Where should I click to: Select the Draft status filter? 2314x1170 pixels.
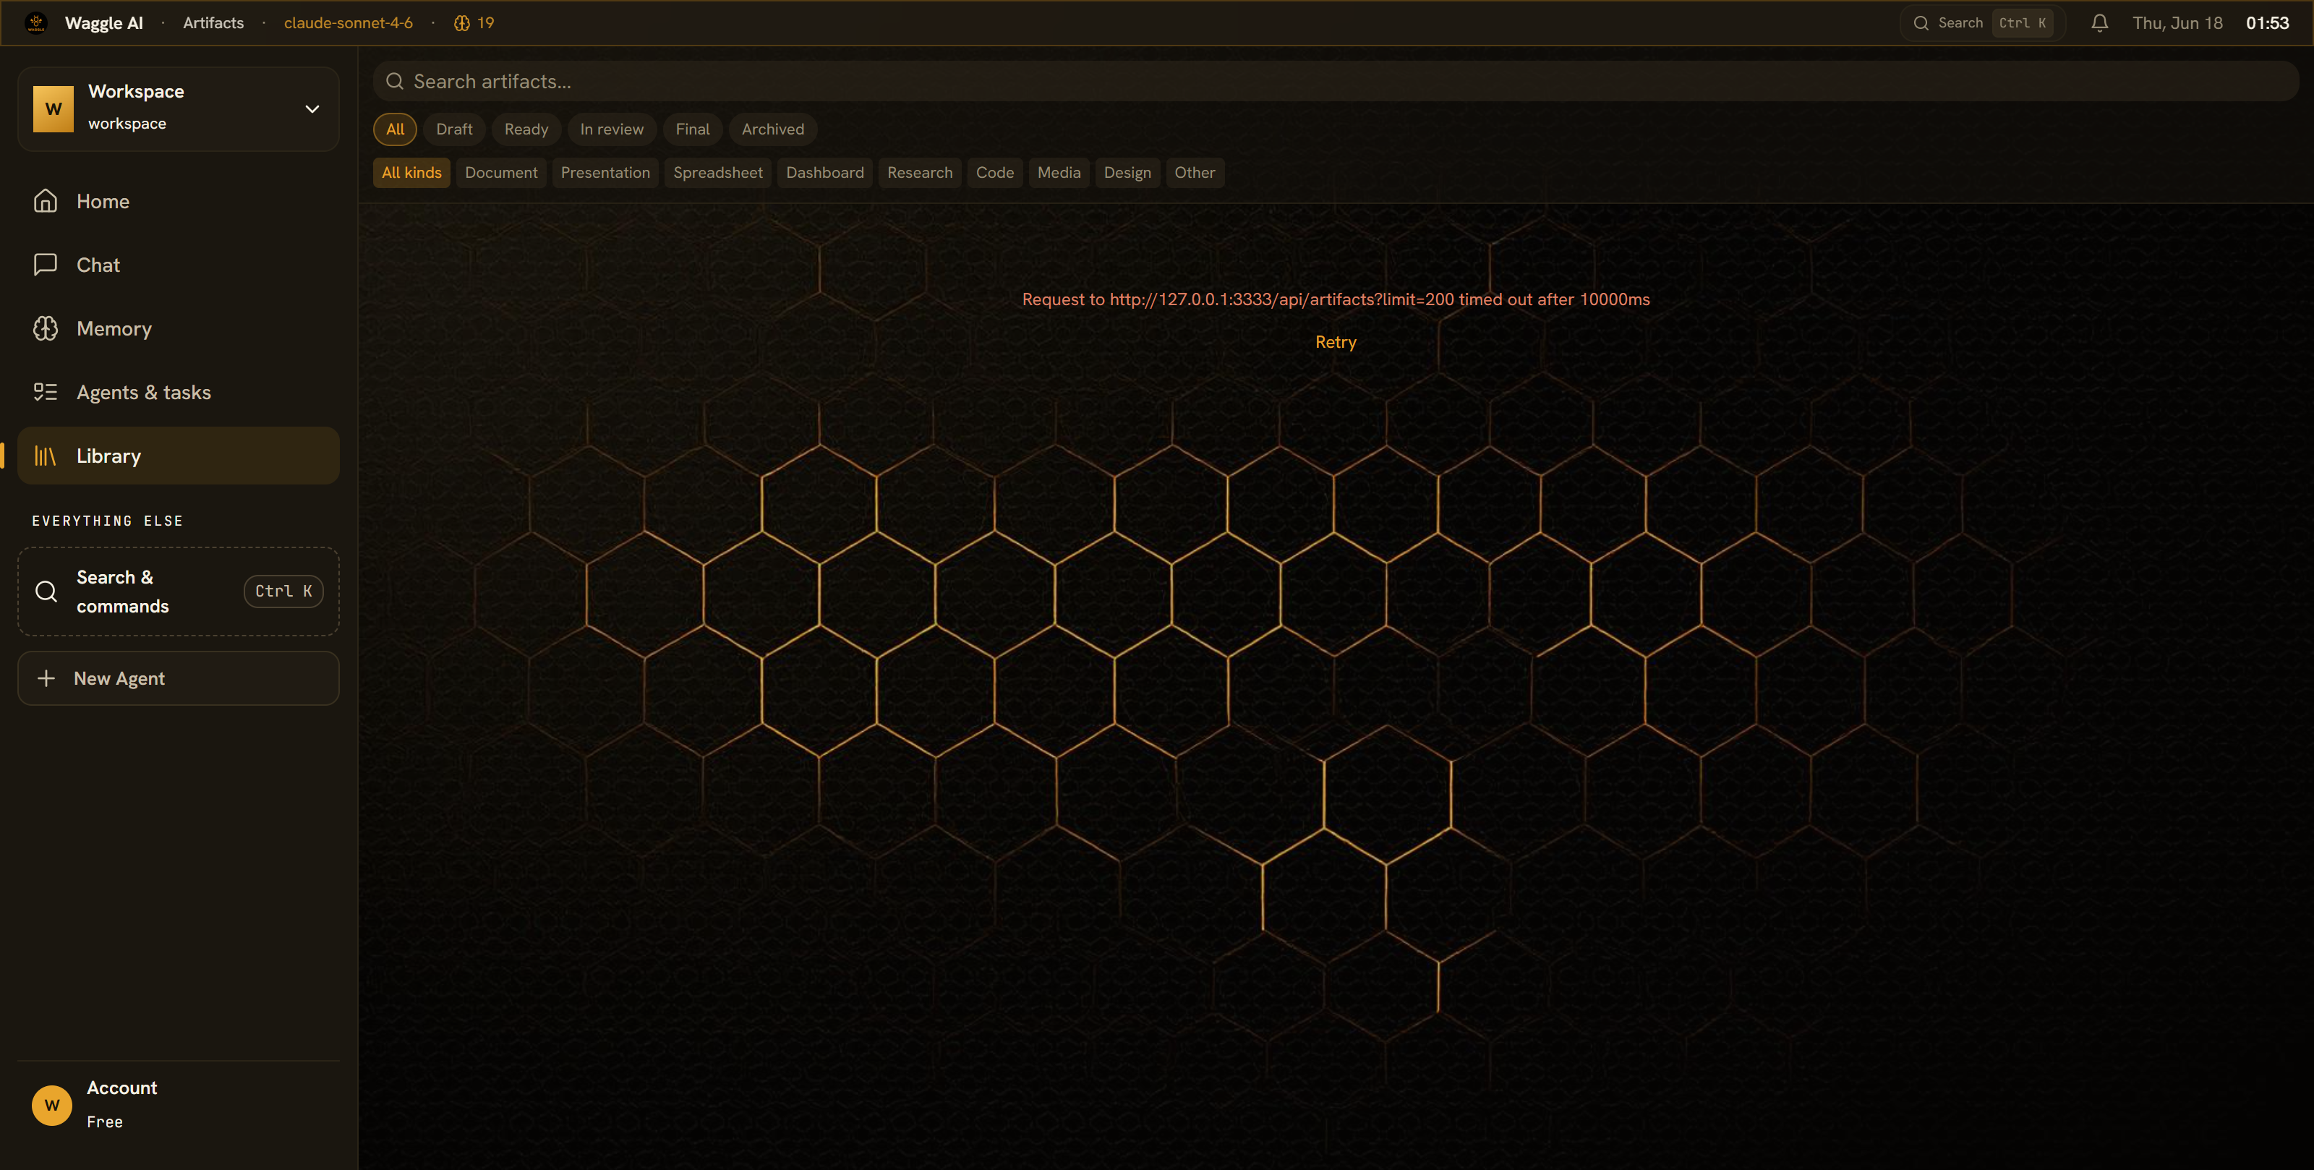tap(453, 129)
